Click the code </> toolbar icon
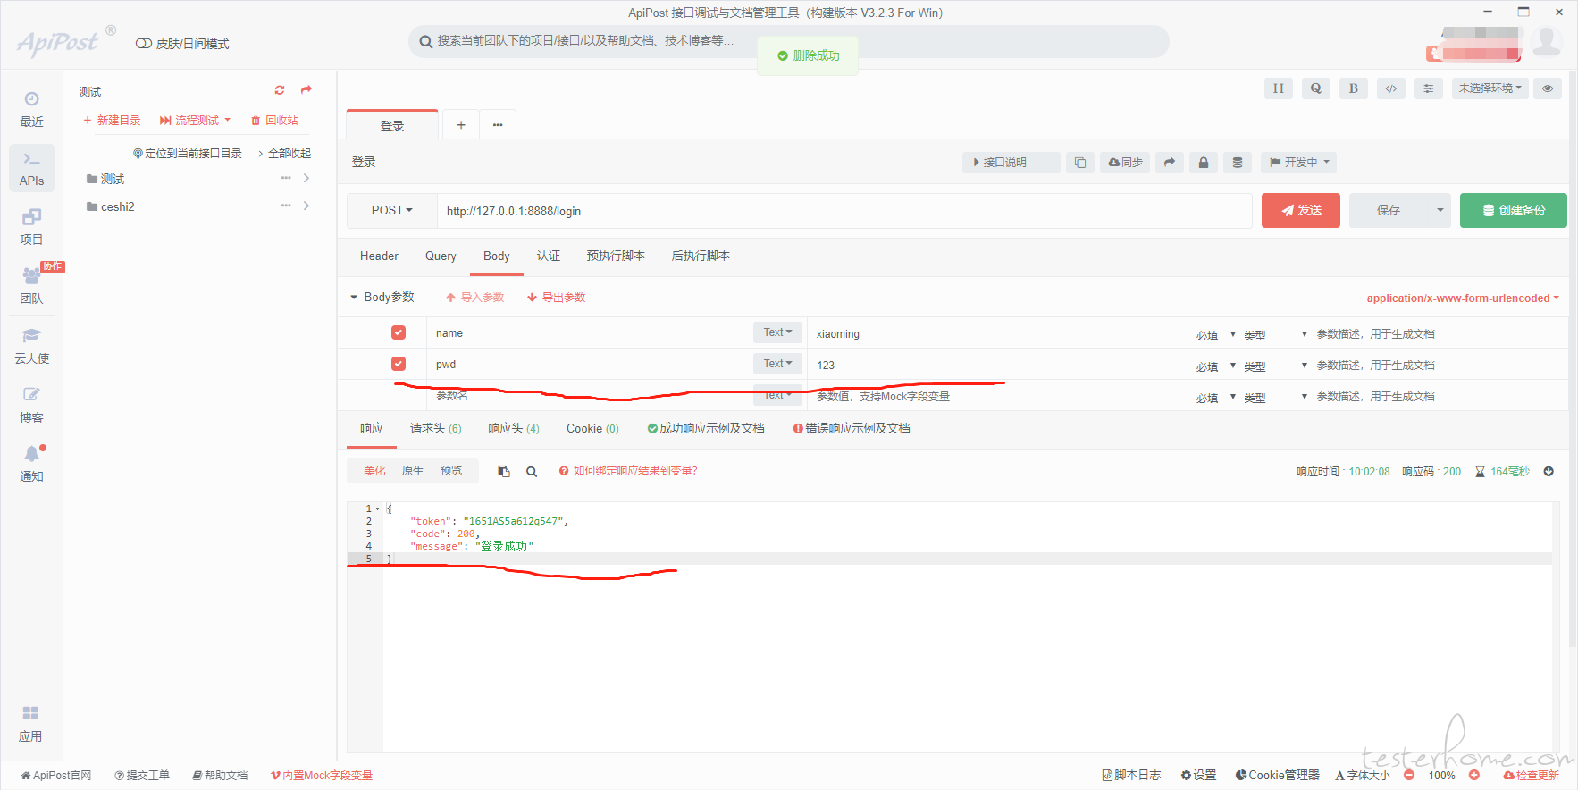The width and height of the screenshot is (1578, 790). 1391,88
